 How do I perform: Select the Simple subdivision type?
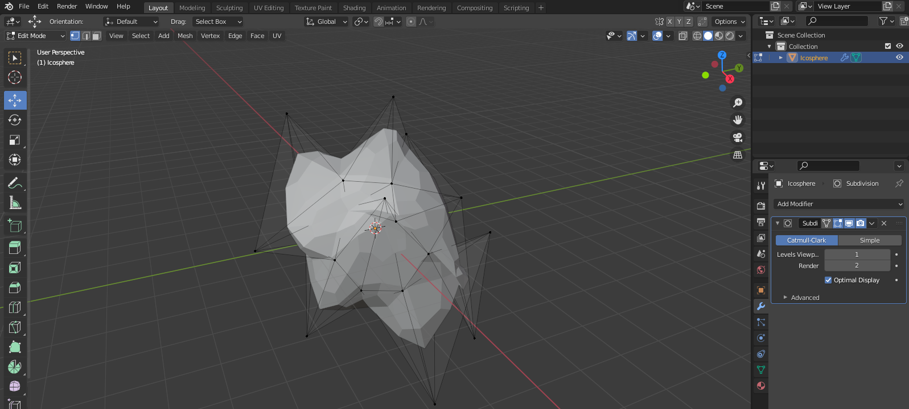869,240
